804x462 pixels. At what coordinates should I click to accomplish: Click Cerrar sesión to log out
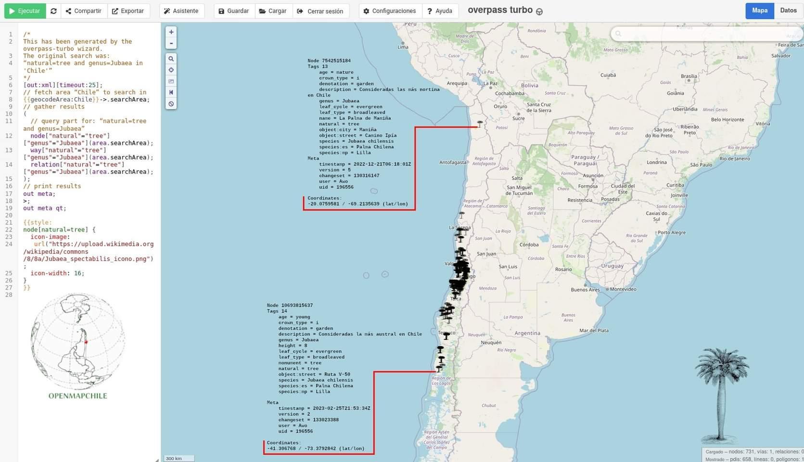point(320,11)
